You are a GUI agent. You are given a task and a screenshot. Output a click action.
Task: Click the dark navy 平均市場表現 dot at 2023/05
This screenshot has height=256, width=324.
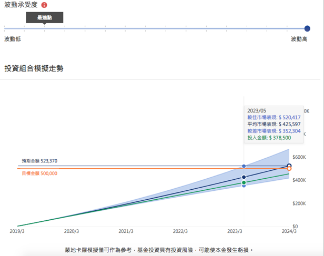click(x=244, y=177)
